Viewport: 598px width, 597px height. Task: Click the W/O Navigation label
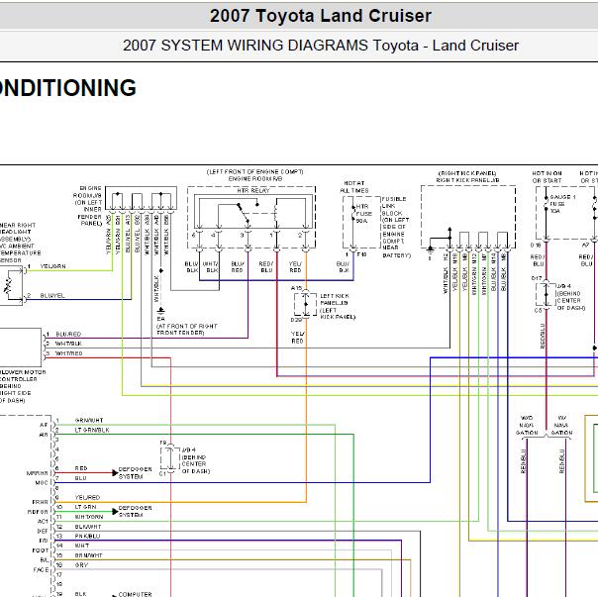pos(527,426)
